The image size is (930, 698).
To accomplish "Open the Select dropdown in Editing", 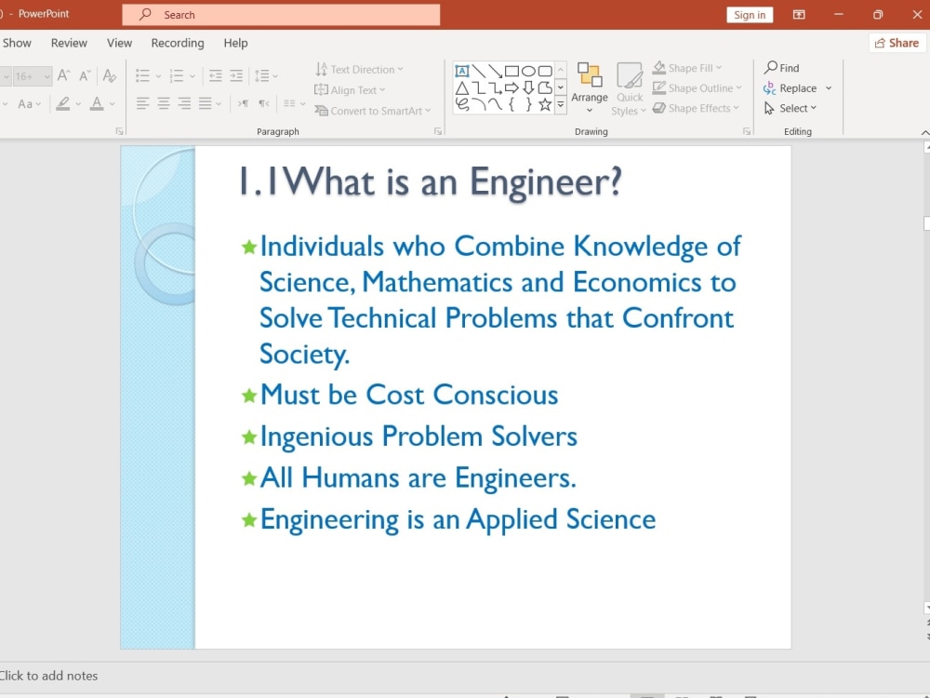I will 790,108.
